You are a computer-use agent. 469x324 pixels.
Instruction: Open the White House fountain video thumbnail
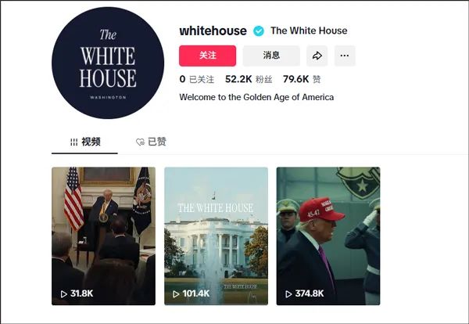coord(216,236)
